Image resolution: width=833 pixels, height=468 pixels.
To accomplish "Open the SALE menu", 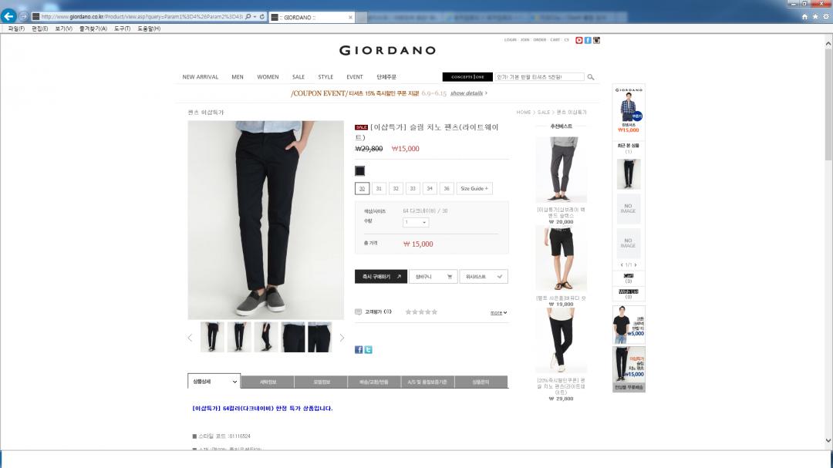I will click(298, 77).
